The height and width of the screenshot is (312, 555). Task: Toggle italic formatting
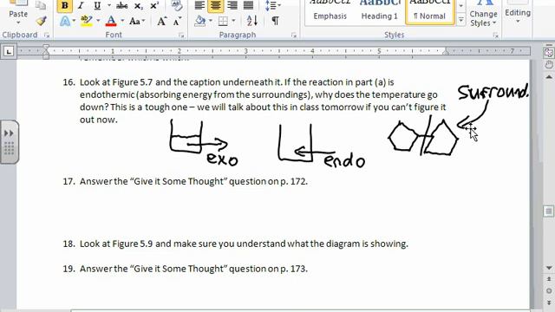pos(81,6)
